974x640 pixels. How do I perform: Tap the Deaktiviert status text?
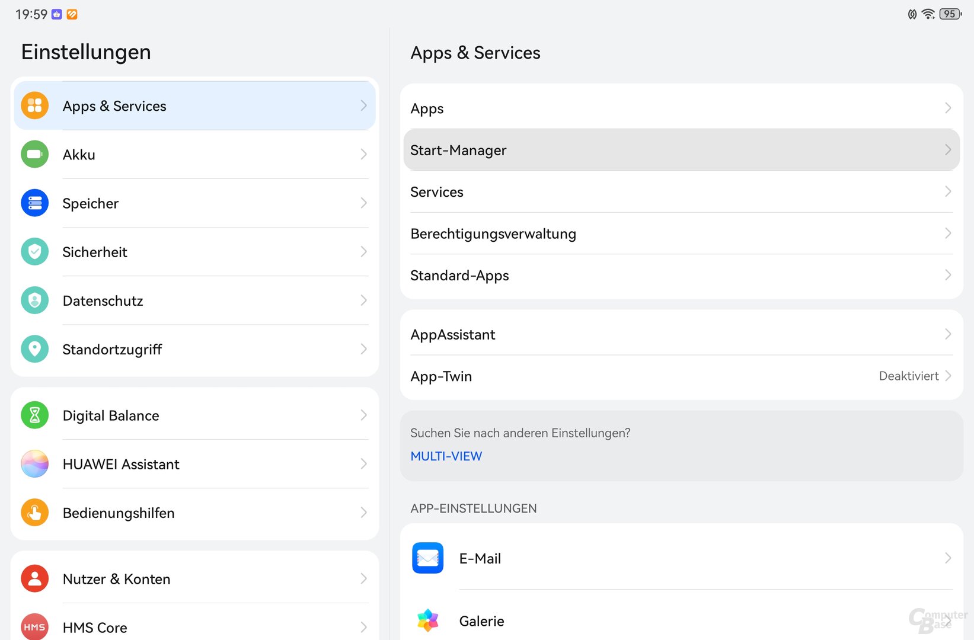coord(908,376)
